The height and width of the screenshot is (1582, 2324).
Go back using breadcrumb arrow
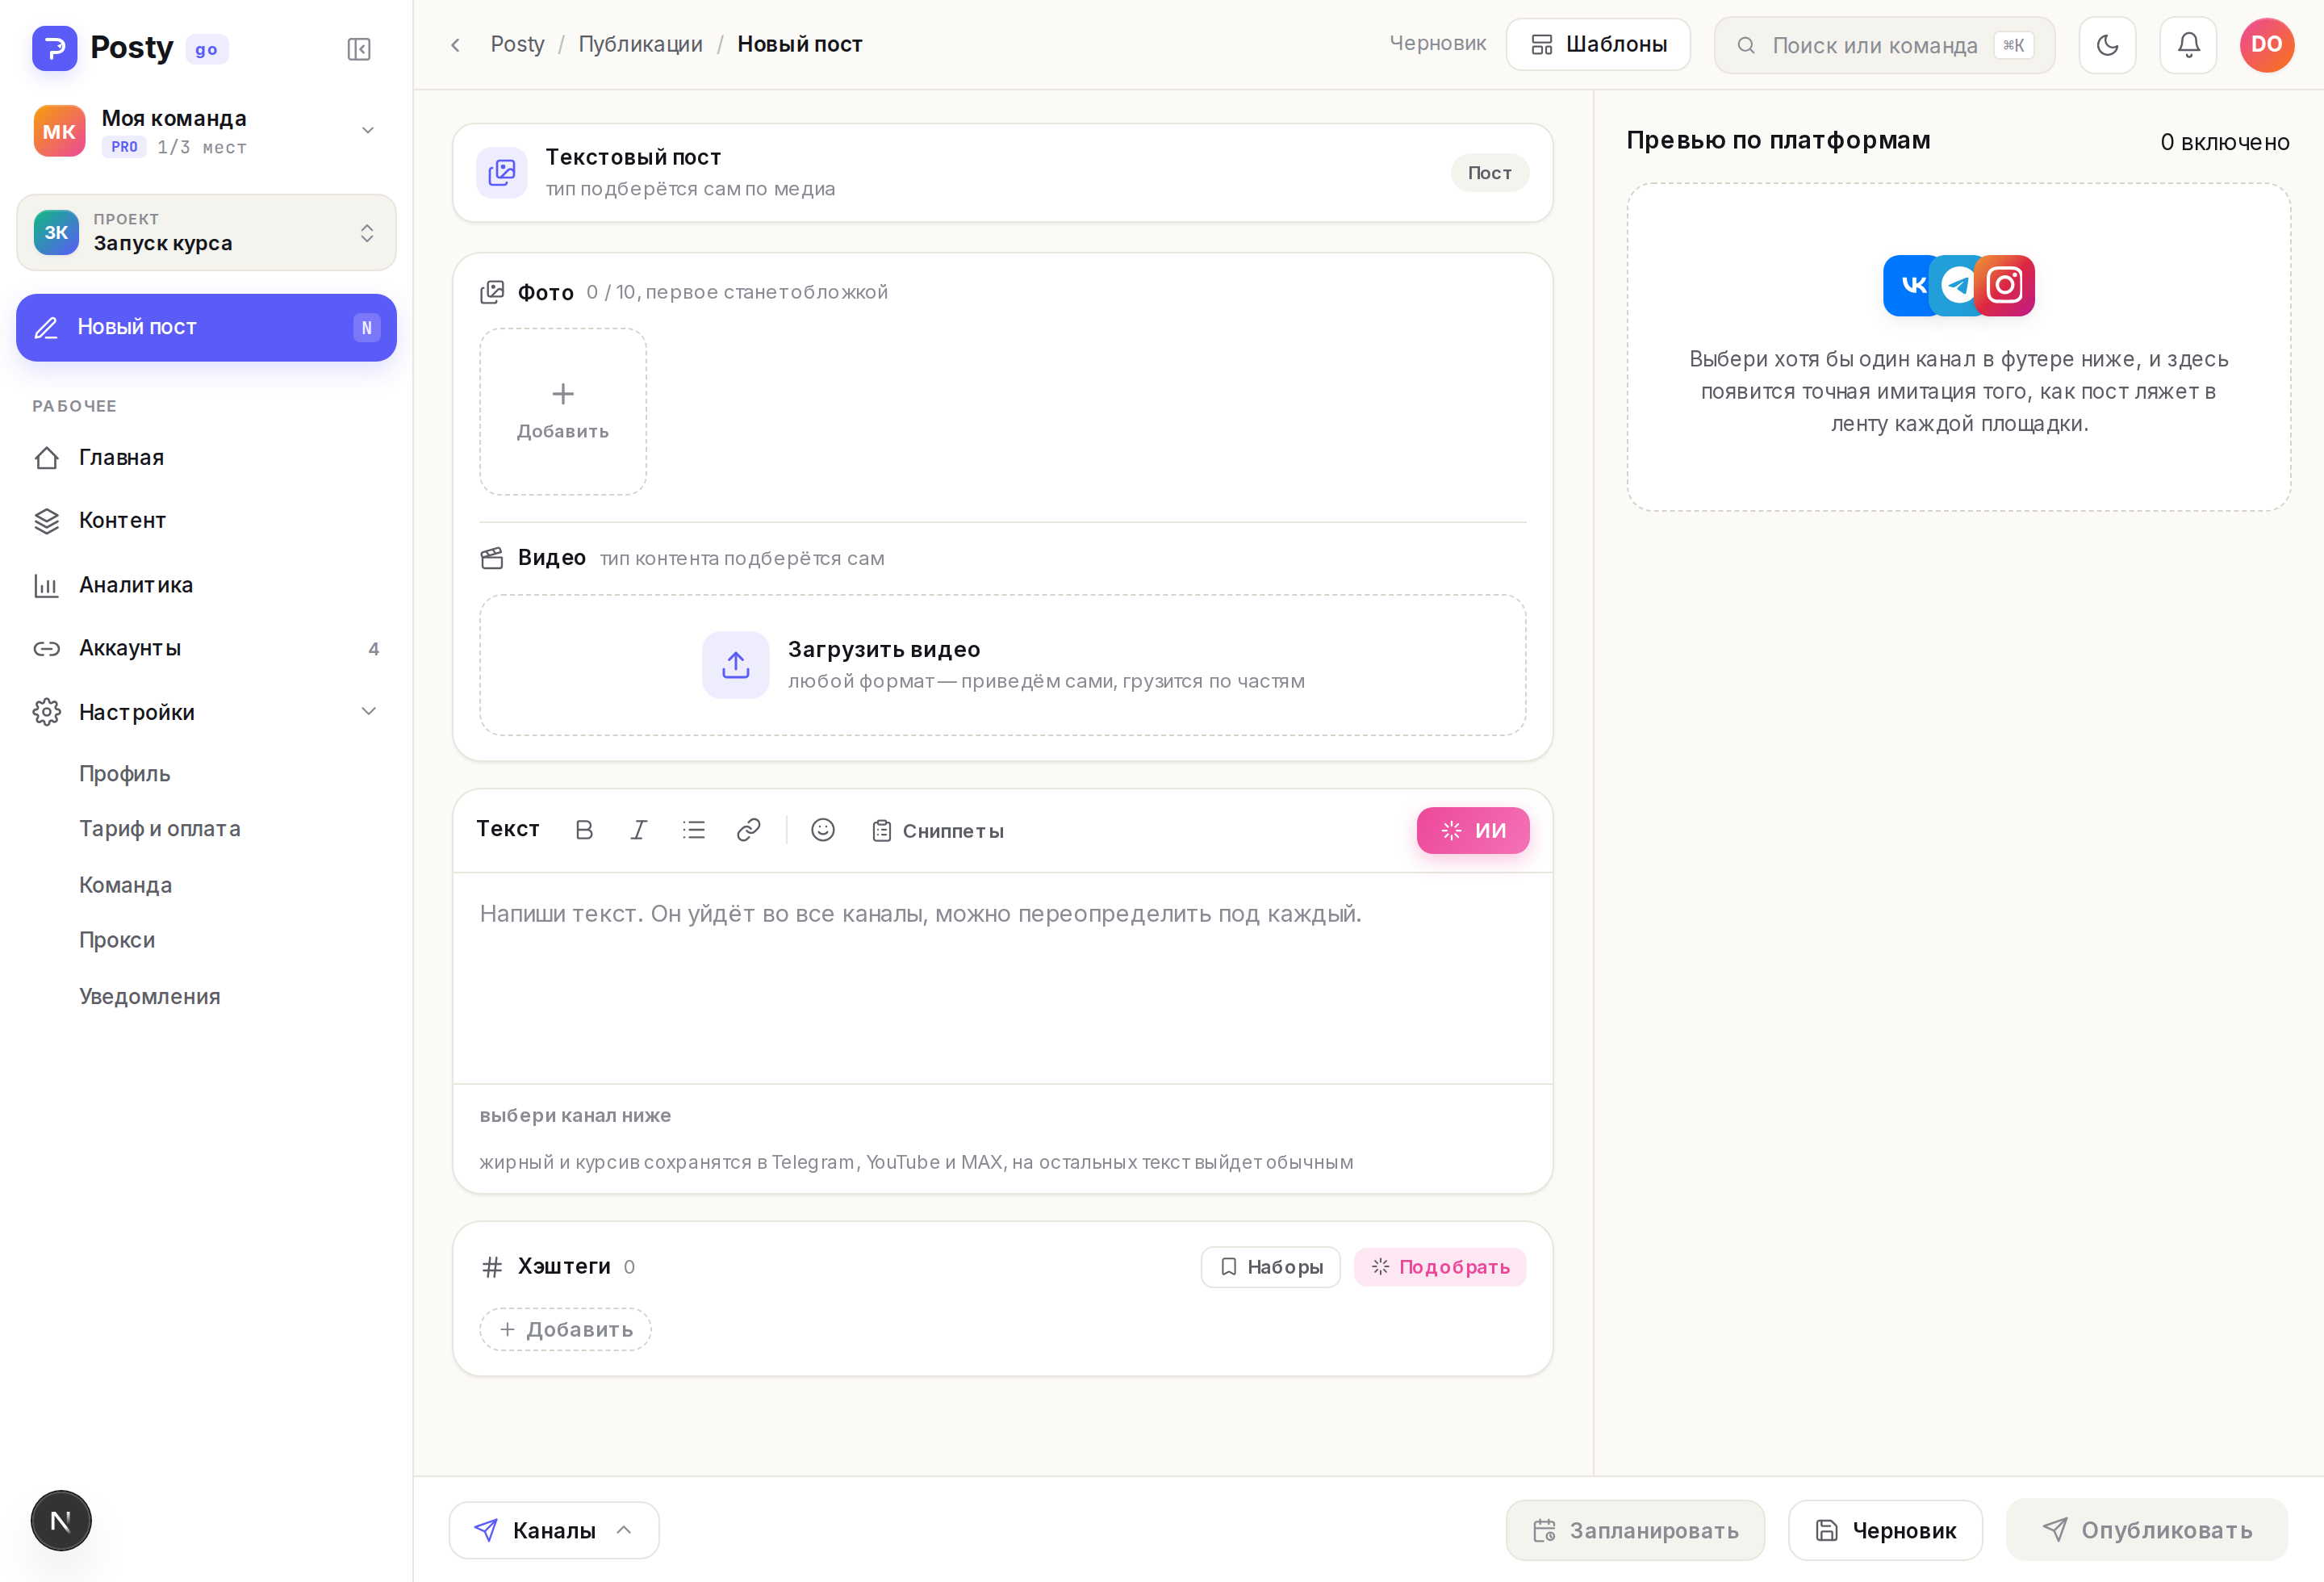455,45
